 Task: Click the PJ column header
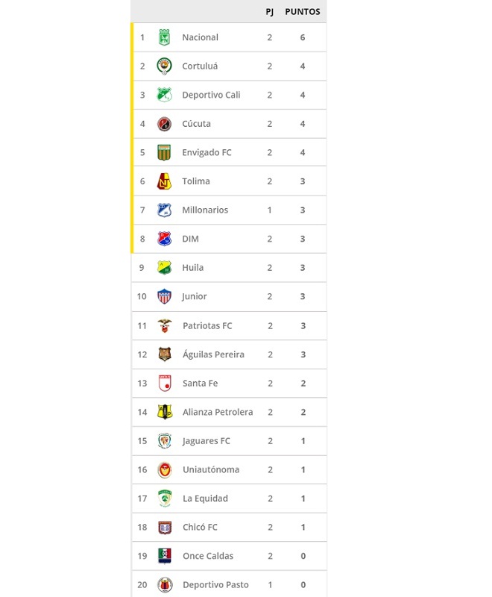coord(270,12)
